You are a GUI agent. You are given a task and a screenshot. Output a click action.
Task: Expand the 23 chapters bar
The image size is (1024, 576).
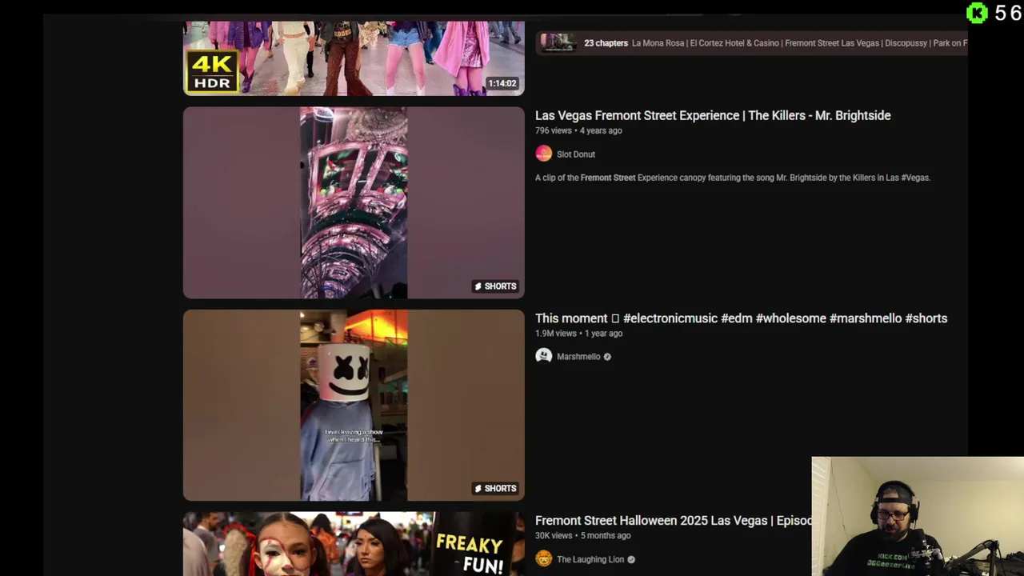pyautogui.click(x=752, y=43)
